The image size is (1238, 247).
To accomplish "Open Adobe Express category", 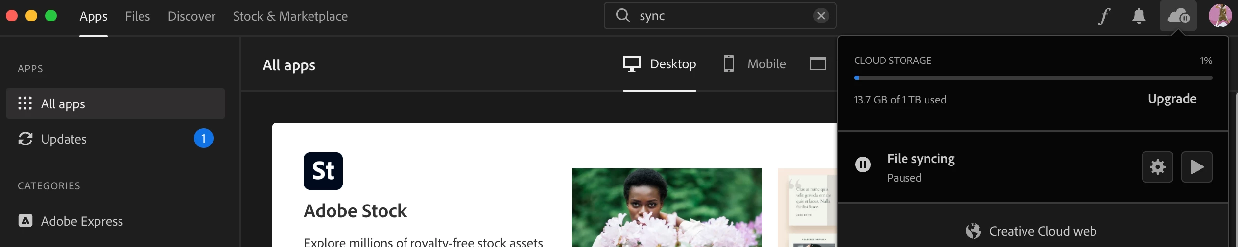I will coord(71,221).
